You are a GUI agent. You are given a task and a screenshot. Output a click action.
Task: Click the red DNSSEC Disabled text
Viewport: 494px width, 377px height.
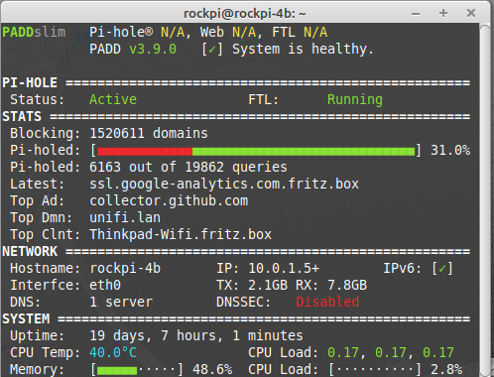(327, 302)
